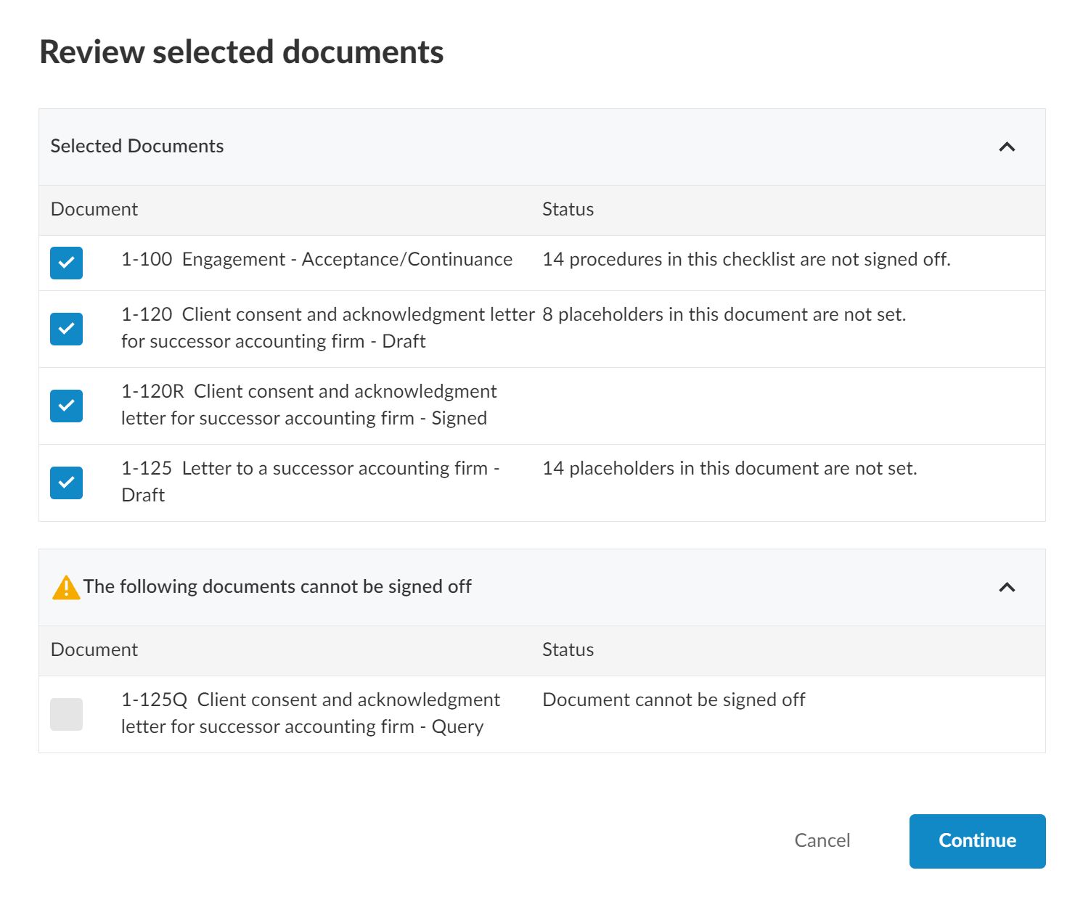This screenshot has width=1083, height=902.
Task: Select the Selected Documents header
Action: (137, 146)
